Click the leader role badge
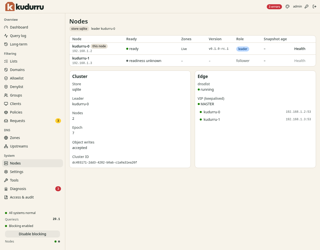 243,49
